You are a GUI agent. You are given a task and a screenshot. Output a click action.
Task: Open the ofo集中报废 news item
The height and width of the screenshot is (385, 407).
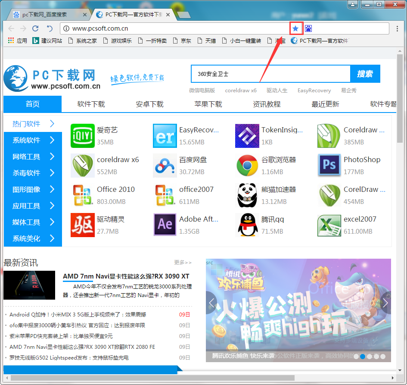78,325
